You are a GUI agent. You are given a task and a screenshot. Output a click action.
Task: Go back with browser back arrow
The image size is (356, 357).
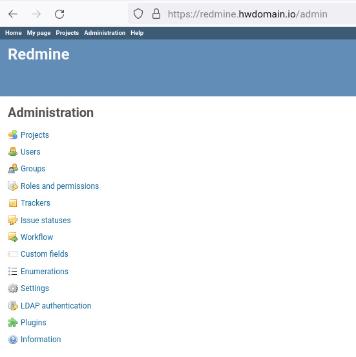[13, 14]
